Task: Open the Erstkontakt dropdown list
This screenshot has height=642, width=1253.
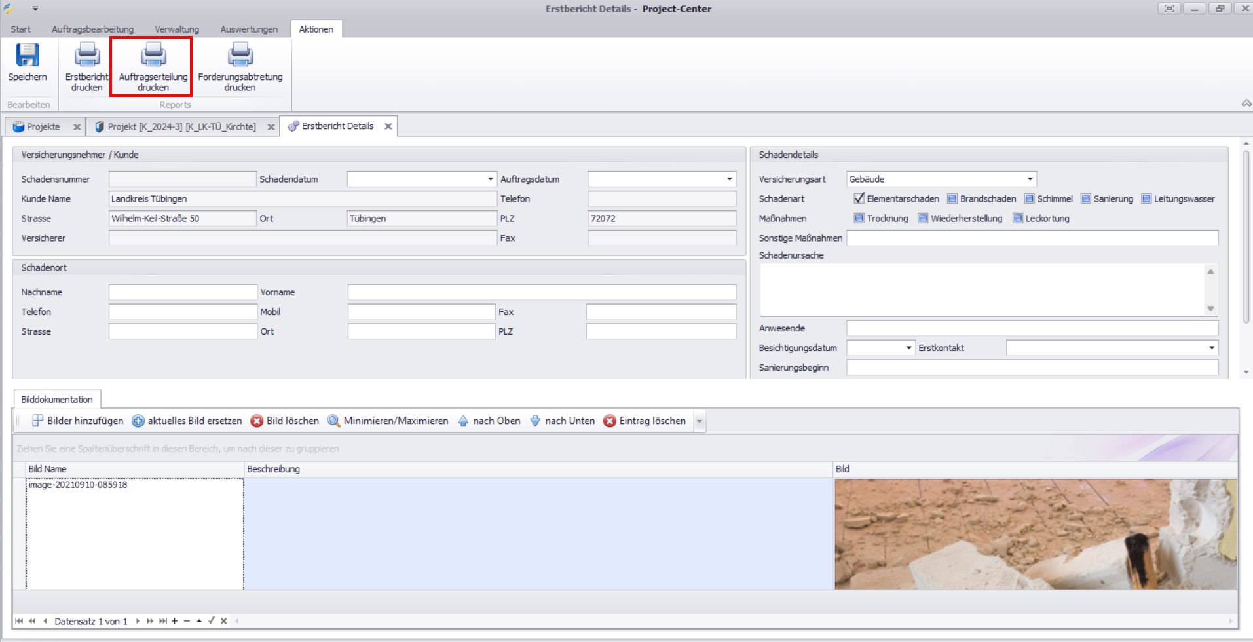Action: coord(1211,348)
